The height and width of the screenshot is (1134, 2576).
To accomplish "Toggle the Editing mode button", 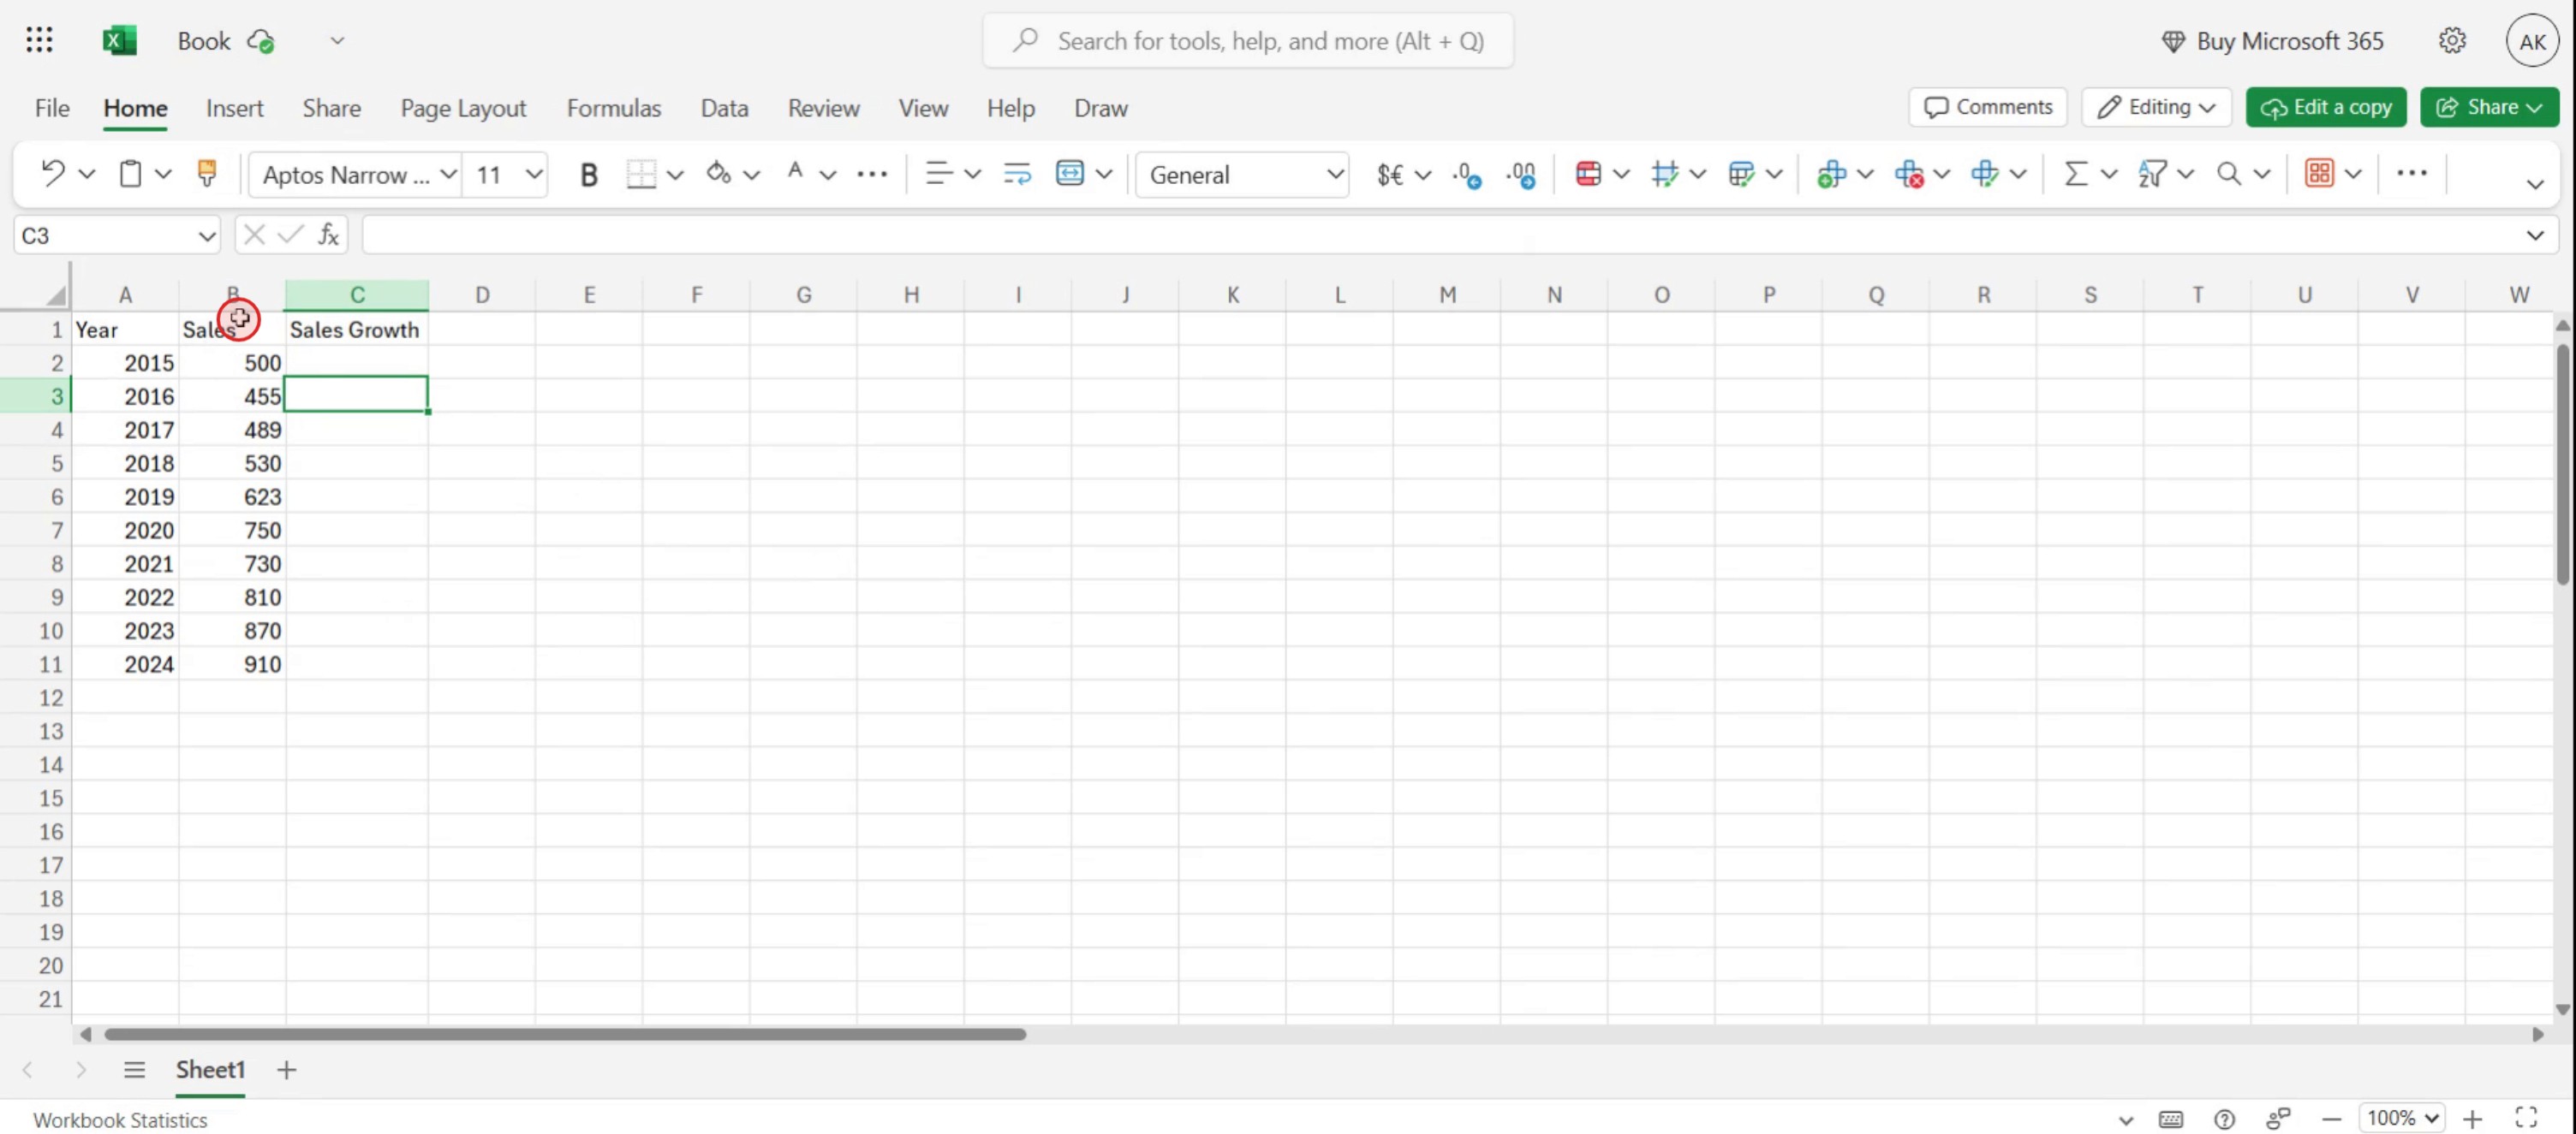I will 2156,107.
